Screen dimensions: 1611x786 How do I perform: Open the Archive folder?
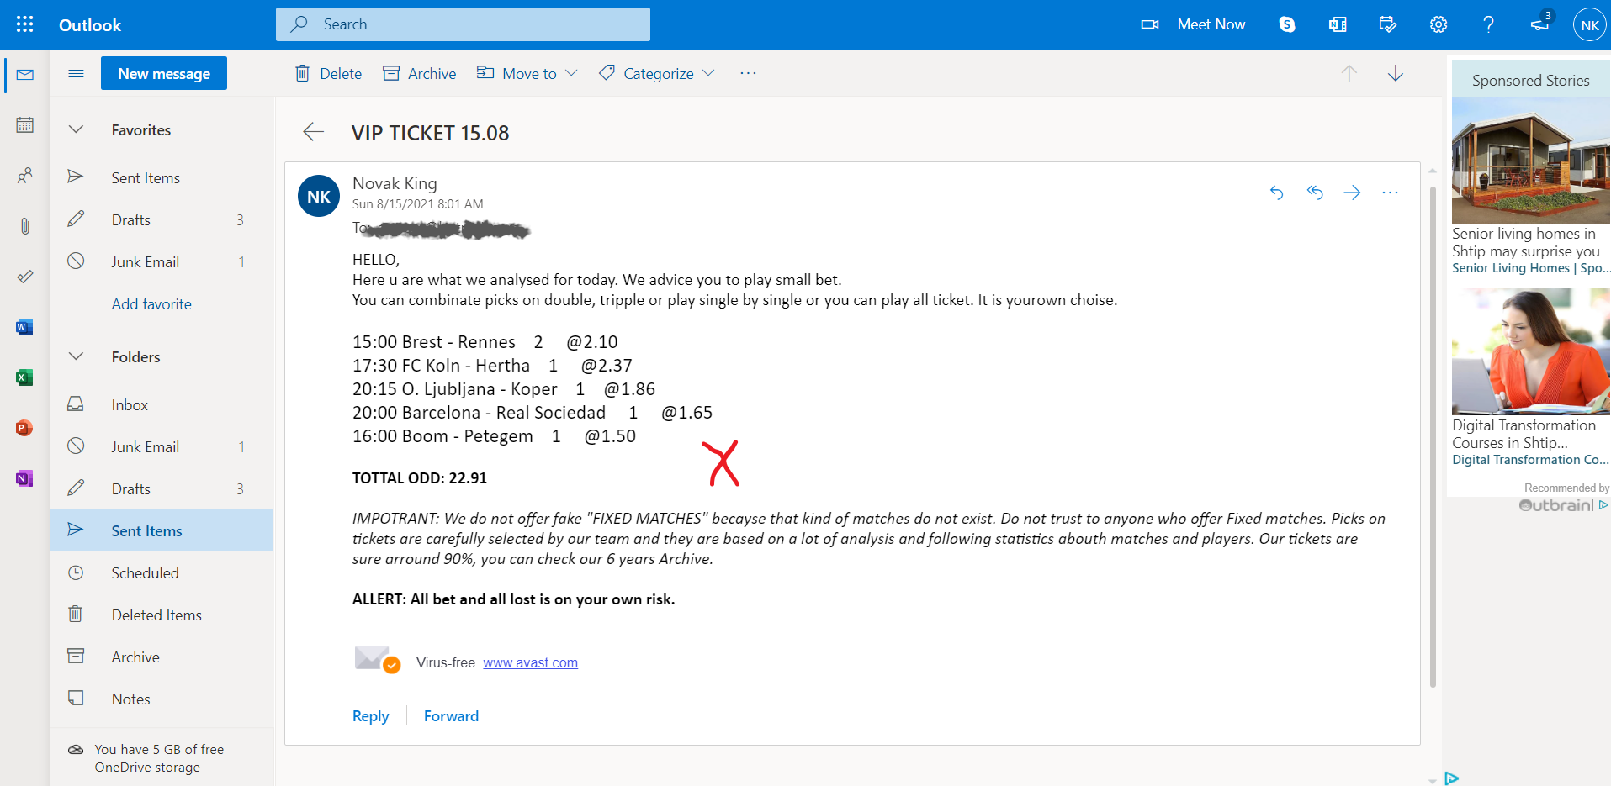click(x=162, y=657)
